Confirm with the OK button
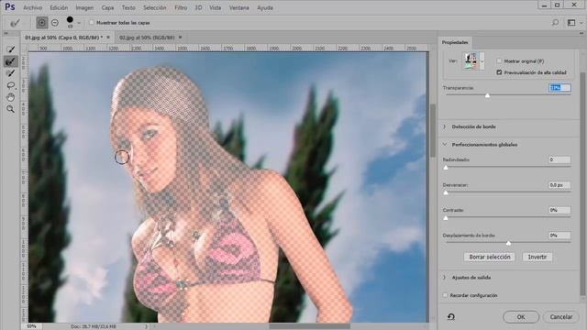The width and height of the screenshot is (587, 330). (521, 317)
